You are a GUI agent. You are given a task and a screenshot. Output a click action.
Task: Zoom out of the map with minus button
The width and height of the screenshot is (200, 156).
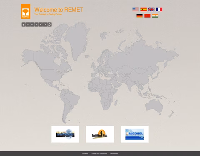click(28, 24)
